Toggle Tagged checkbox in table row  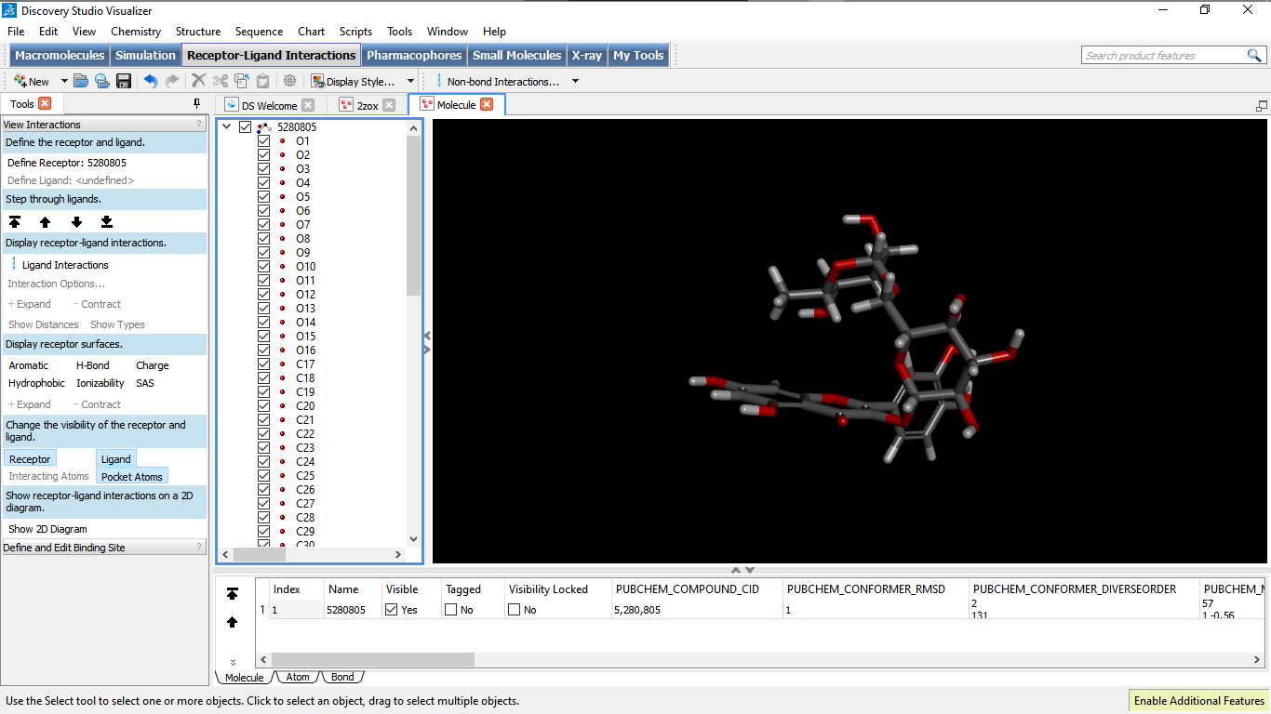[x=451, y=610]
